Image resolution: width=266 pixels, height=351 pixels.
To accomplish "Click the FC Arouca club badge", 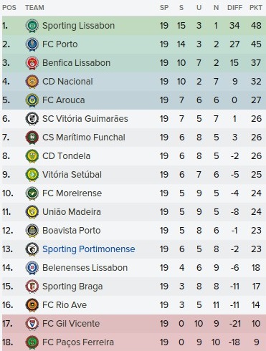I will pyautogui.click(x=32, y=100).
